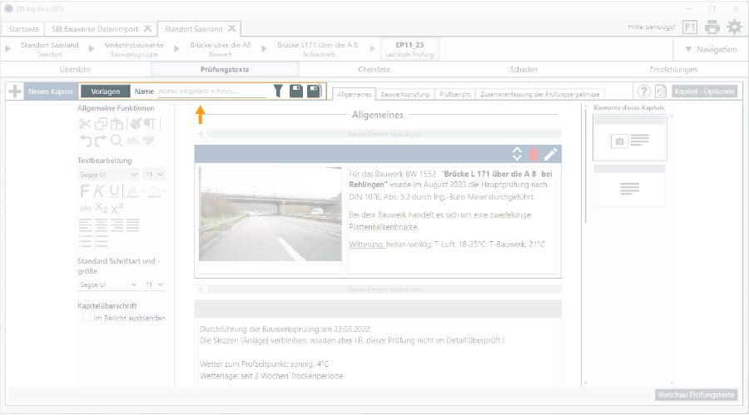Click the Name template input field
This screenshot has width=749, height=415.
(211, 91)
